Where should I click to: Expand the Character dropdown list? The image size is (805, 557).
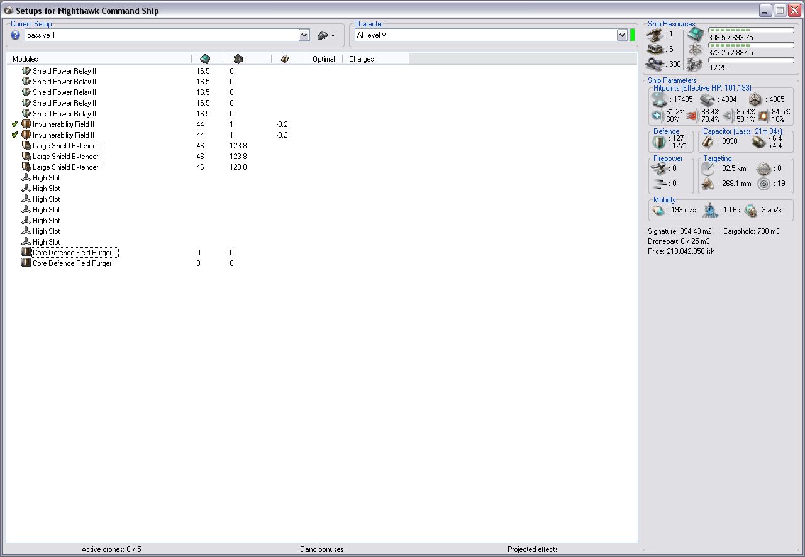[622, 35]
